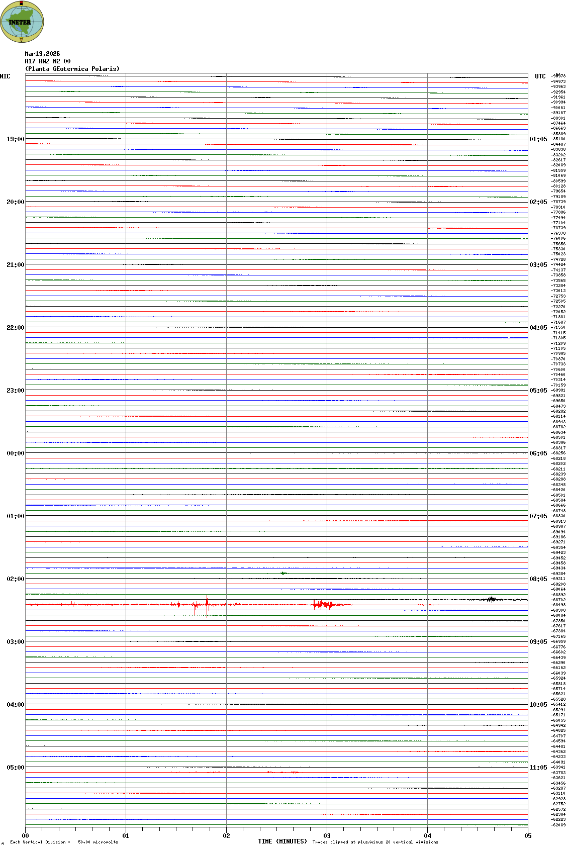Select the 05:00 local time label

pyautogui.click(x=15, y=768)
